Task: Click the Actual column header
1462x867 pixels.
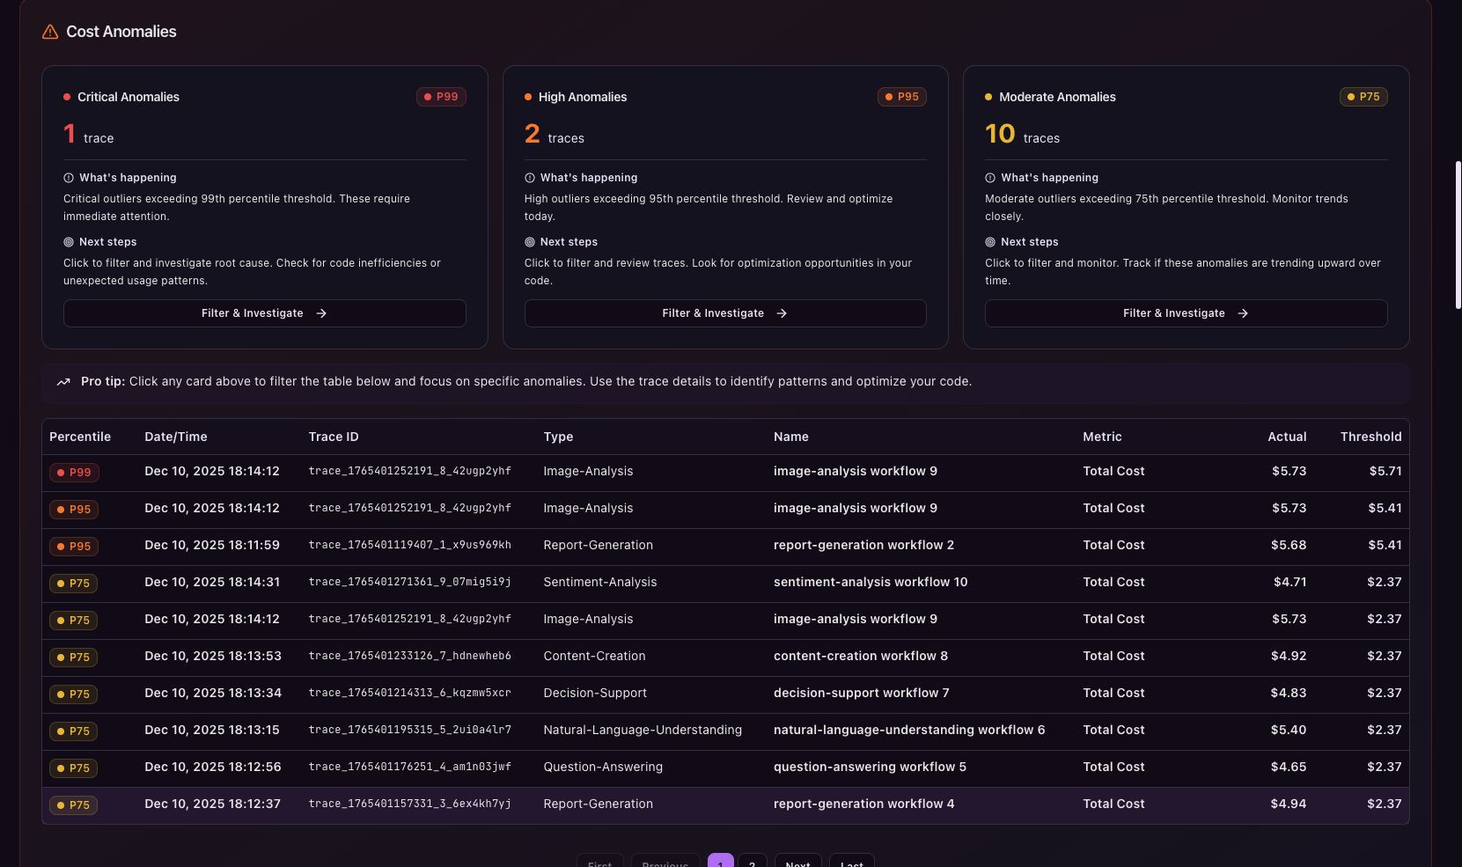Action: [x=1286, y=437]
